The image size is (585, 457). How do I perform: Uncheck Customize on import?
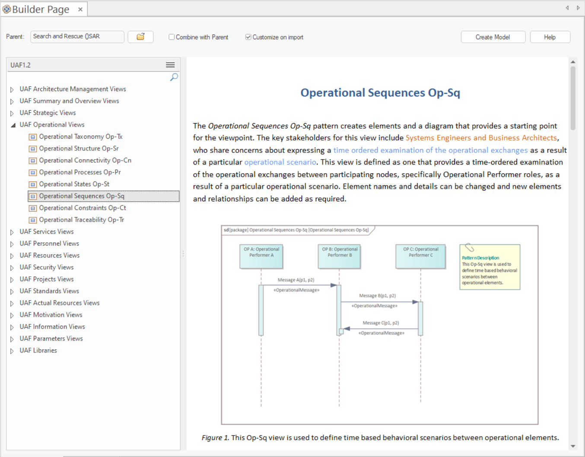248,37
